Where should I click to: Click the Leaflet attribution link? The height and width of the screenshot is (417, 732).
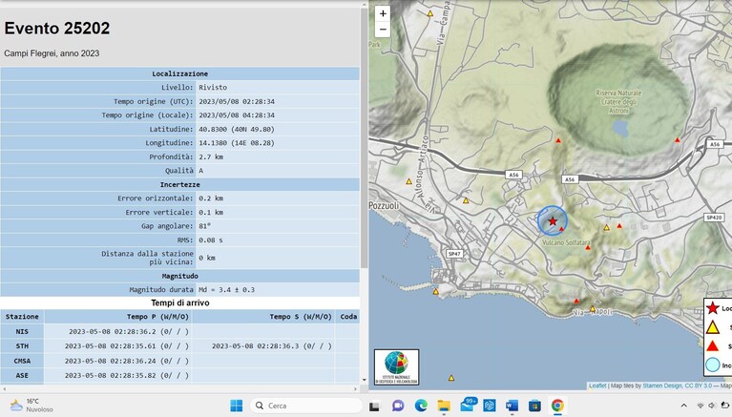pyautogui.click(x=597, y=386)
